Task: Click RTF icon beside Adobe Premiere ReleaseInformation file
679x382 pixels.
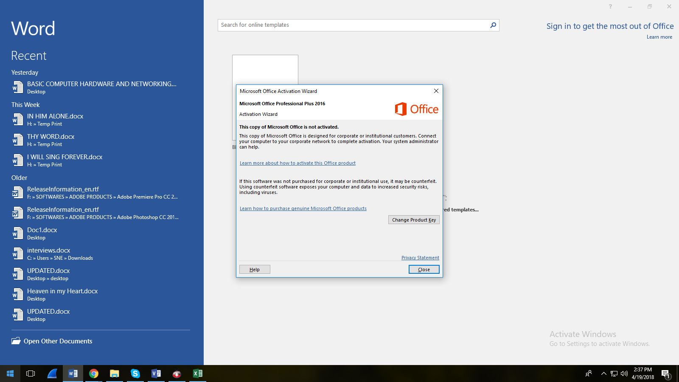Action: [17, 193]
